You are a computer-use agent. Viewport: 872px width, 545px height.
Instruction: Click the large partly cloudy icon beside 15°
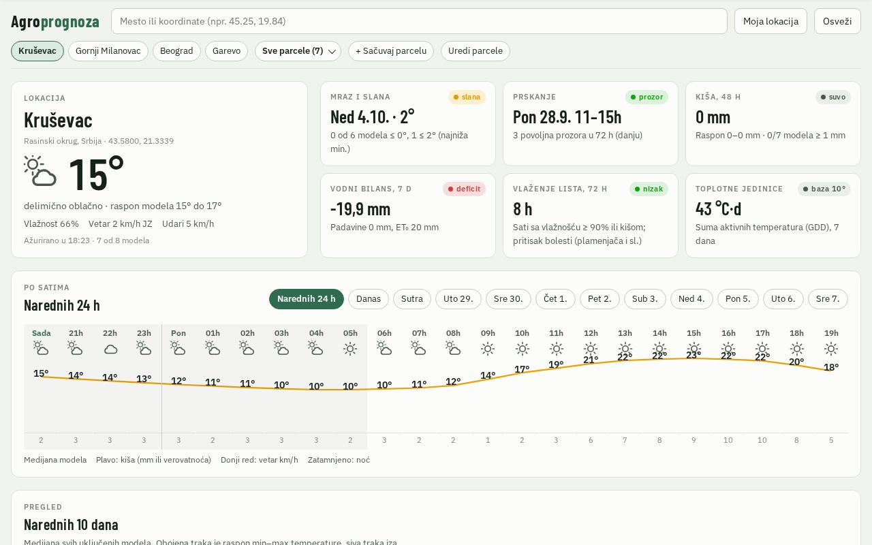tap(40, 171)
